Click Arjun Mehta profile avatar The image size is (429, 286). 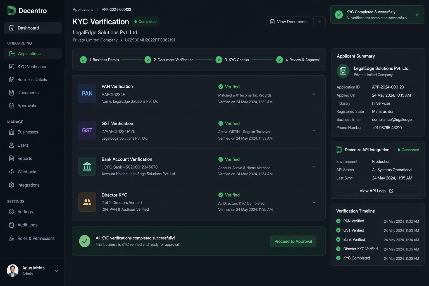[x=13, y=270]
